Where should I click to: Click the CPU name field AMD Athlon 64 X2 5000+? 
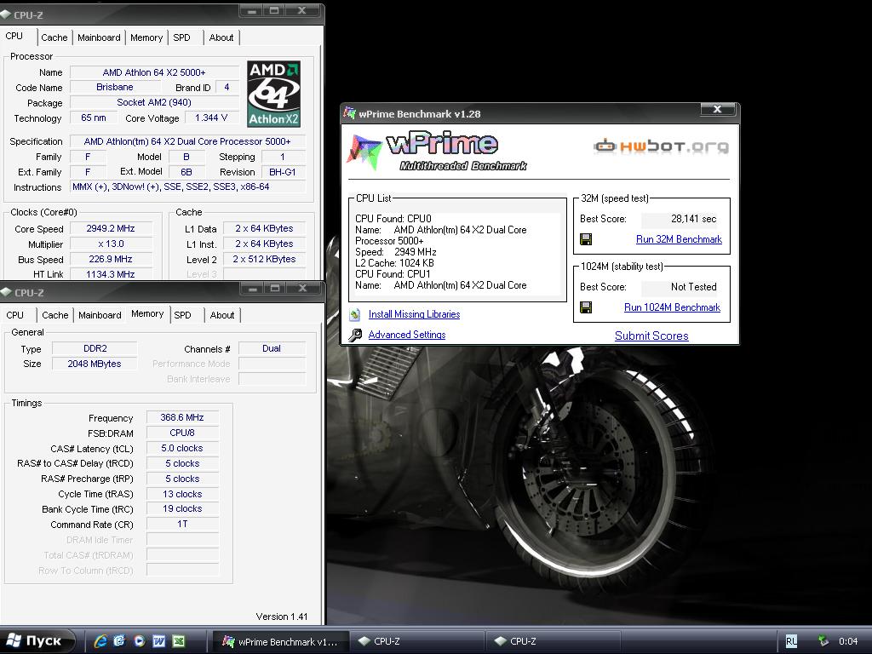[x=154, y=72]
